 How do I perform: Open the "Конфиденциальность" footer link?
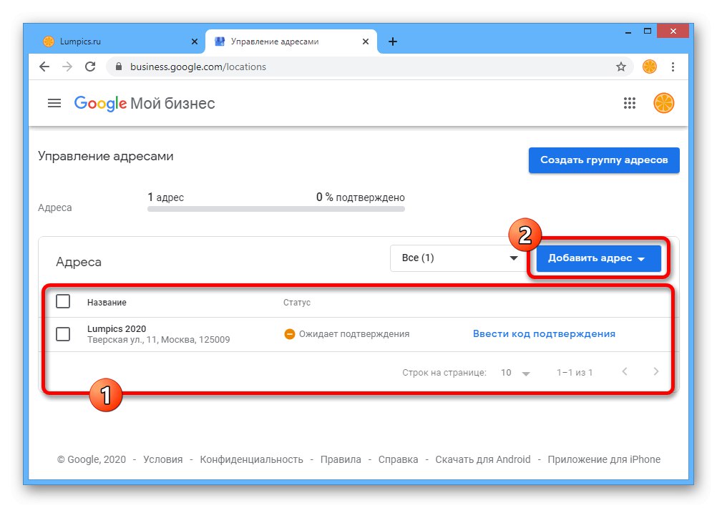point(251,459)
